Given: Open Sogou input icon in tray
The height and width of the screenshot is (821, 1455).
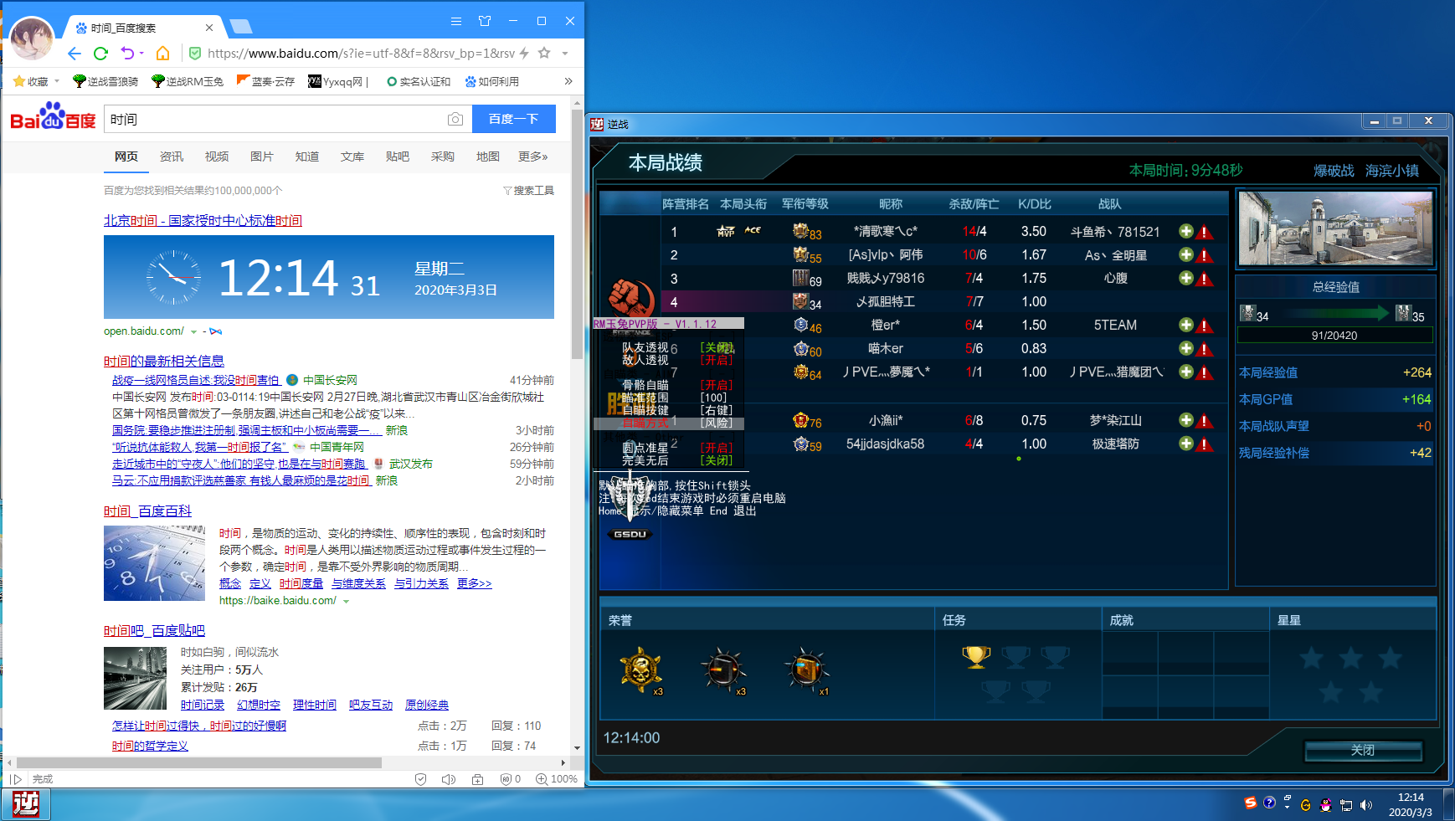Looking at the screenshot, I should 1250,803.
